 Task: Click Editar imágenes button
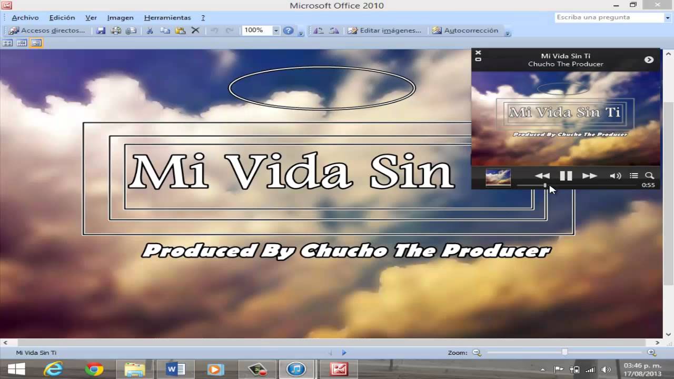point(384,31)
